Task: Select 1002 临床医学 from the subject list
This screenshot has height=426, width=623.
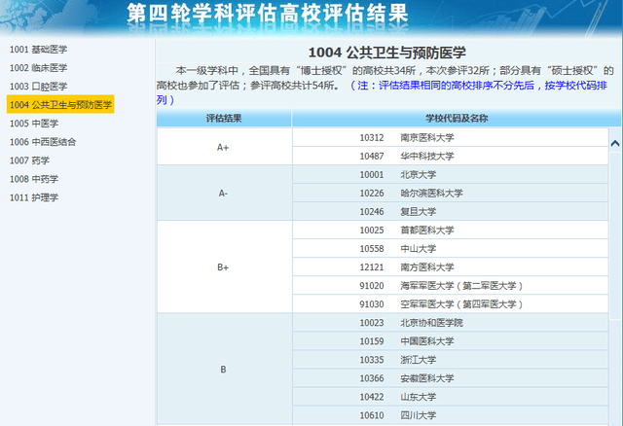Action: point(38,67)
